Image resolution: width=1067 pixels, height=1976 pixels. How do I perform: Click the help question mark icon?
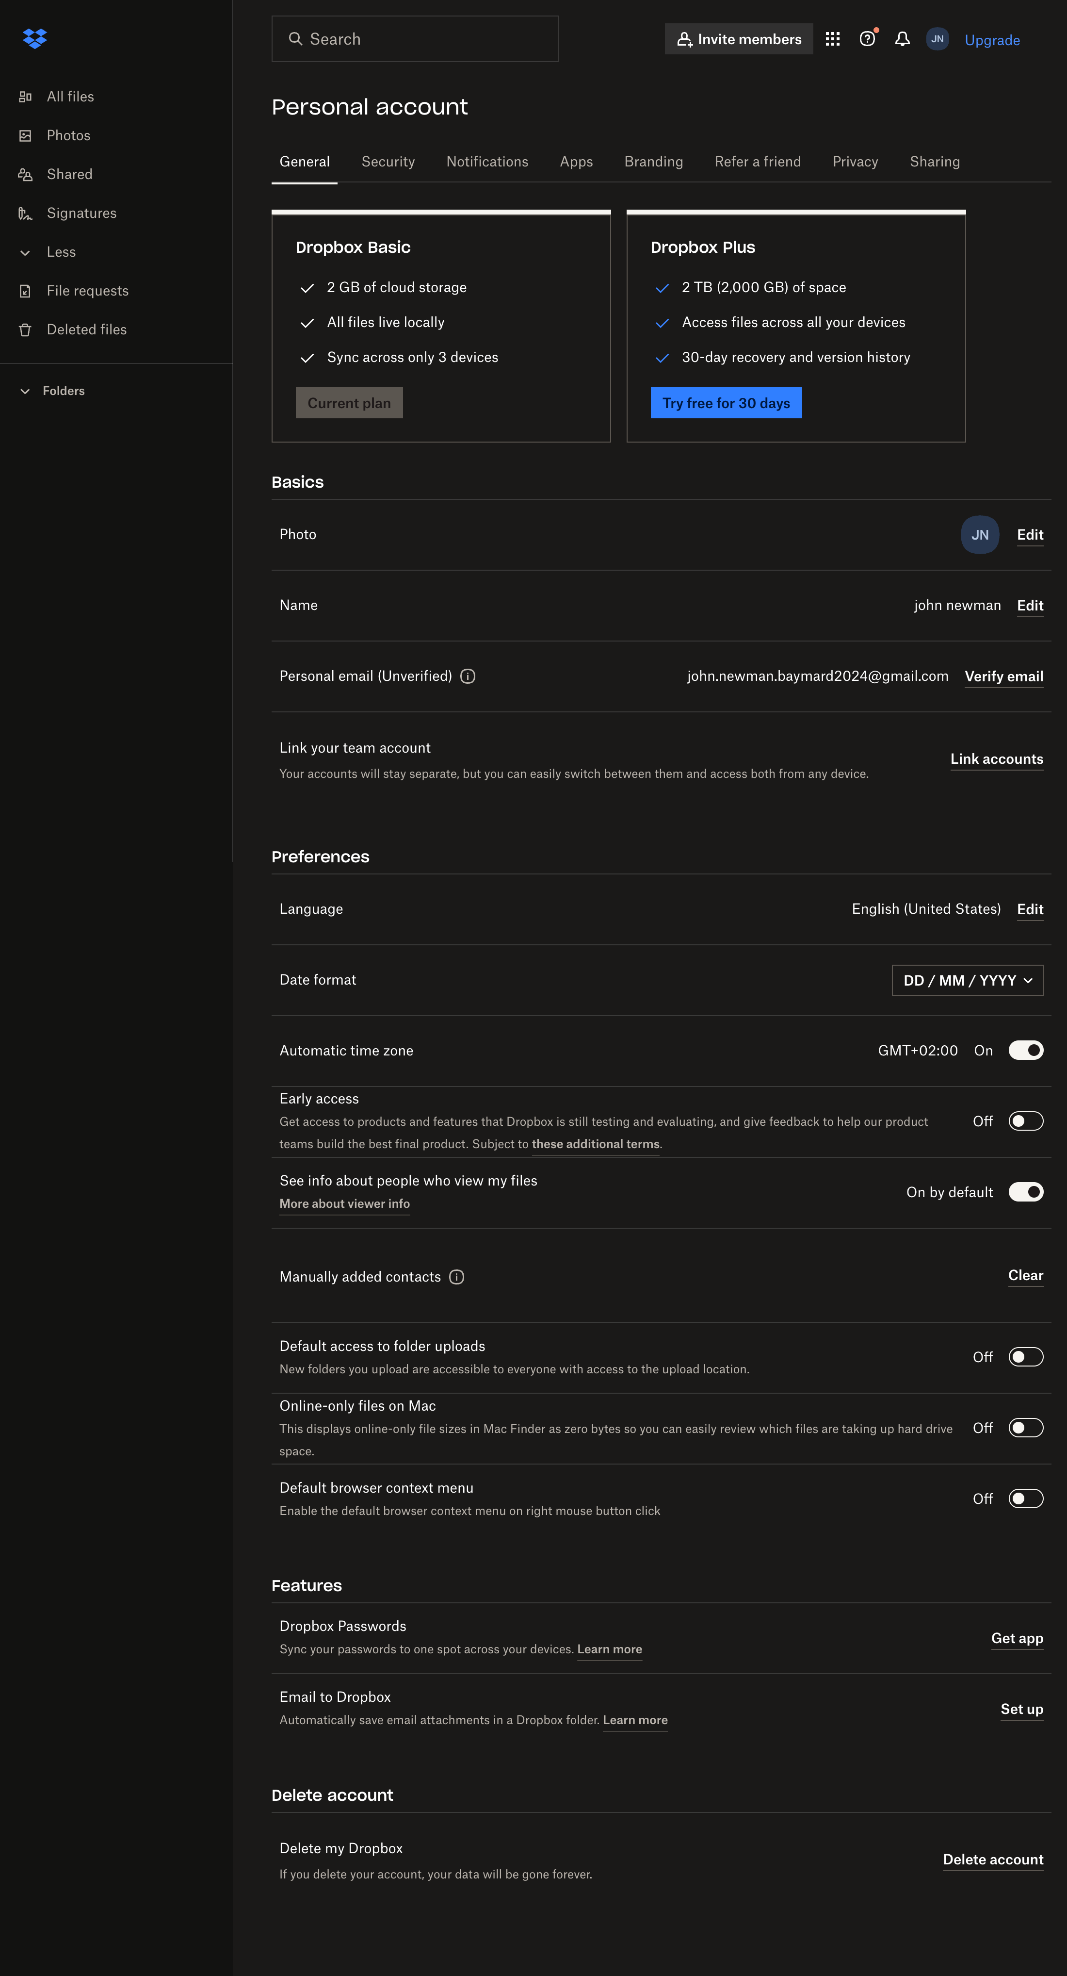click(x=867, y=38)
